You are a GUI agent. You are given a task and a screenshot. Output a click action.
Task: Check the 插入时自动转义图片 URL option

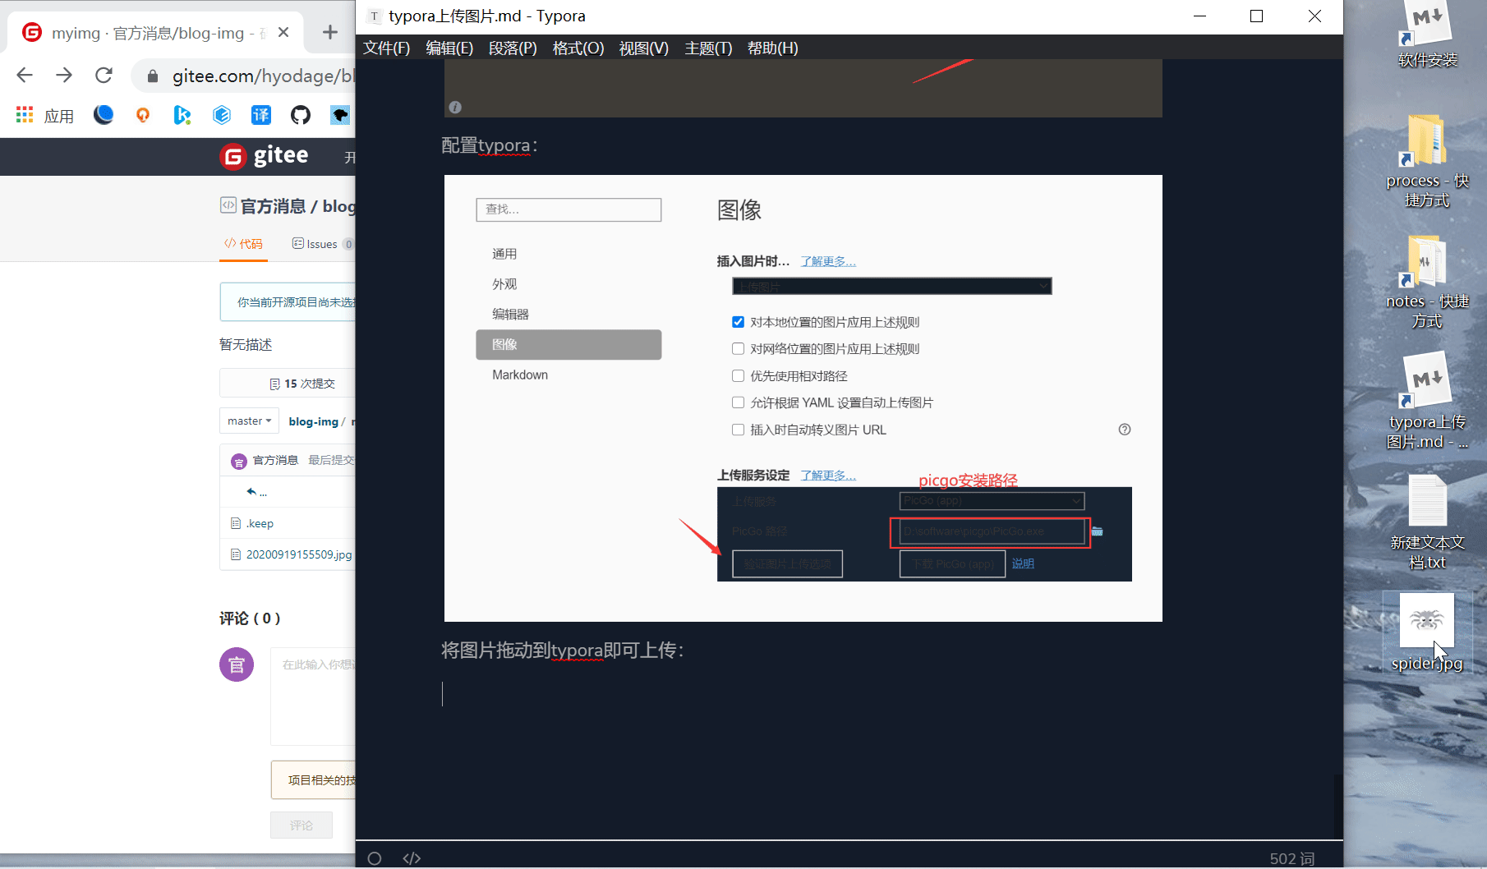(x=738, y=430)
